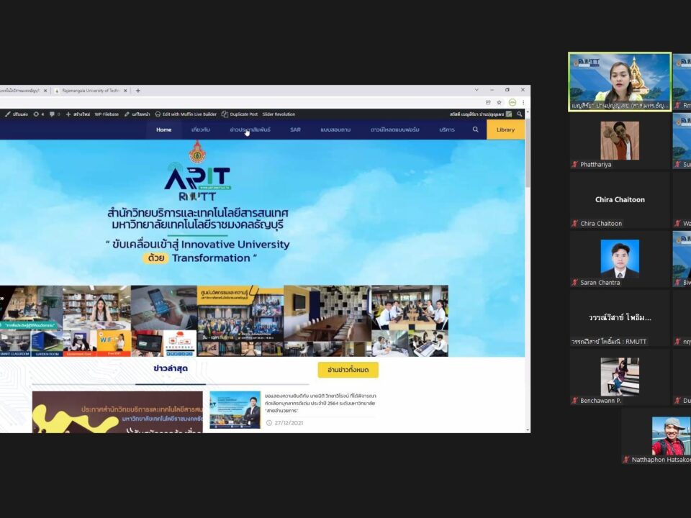The width and height of the screenshot is (691, 518).
Task: Click the APIT RMUTT logo
Action: (197, 182)
